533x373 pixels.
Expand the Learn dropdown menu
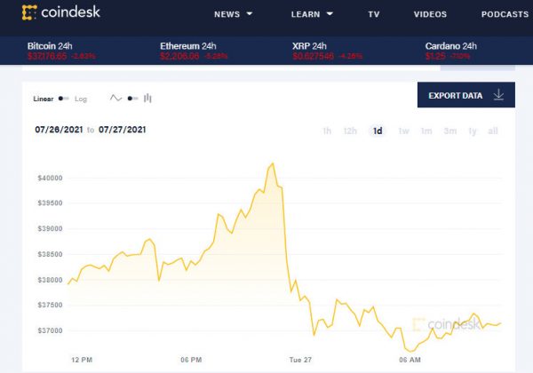tap(312, 14)
